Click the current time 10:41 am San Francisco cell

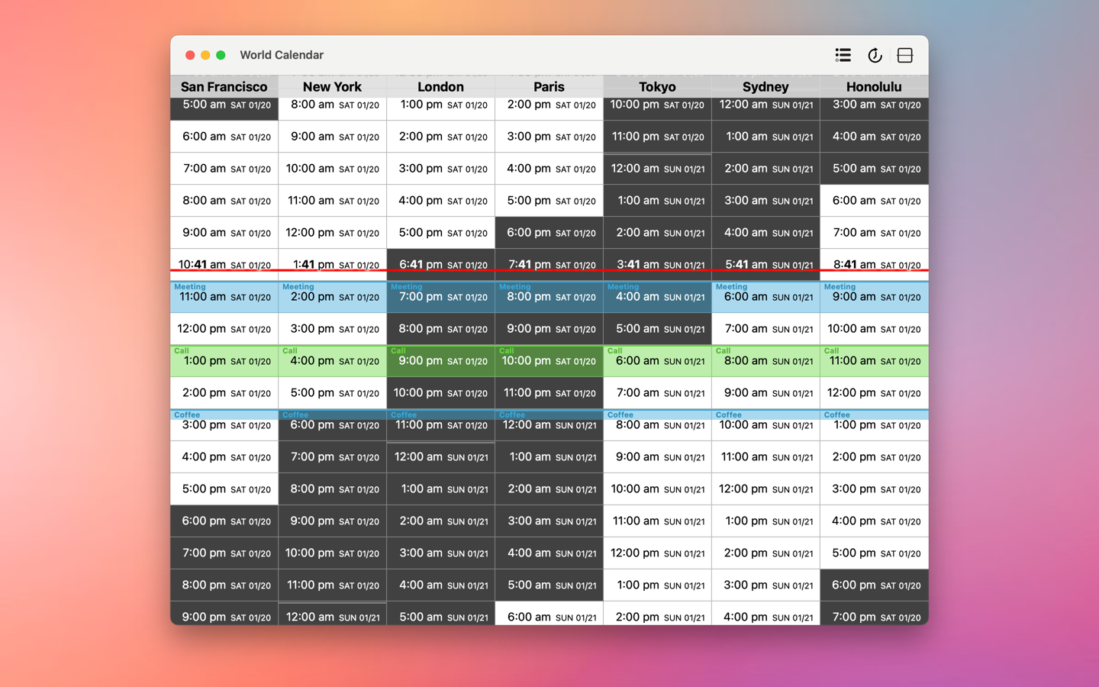point(224,265)
